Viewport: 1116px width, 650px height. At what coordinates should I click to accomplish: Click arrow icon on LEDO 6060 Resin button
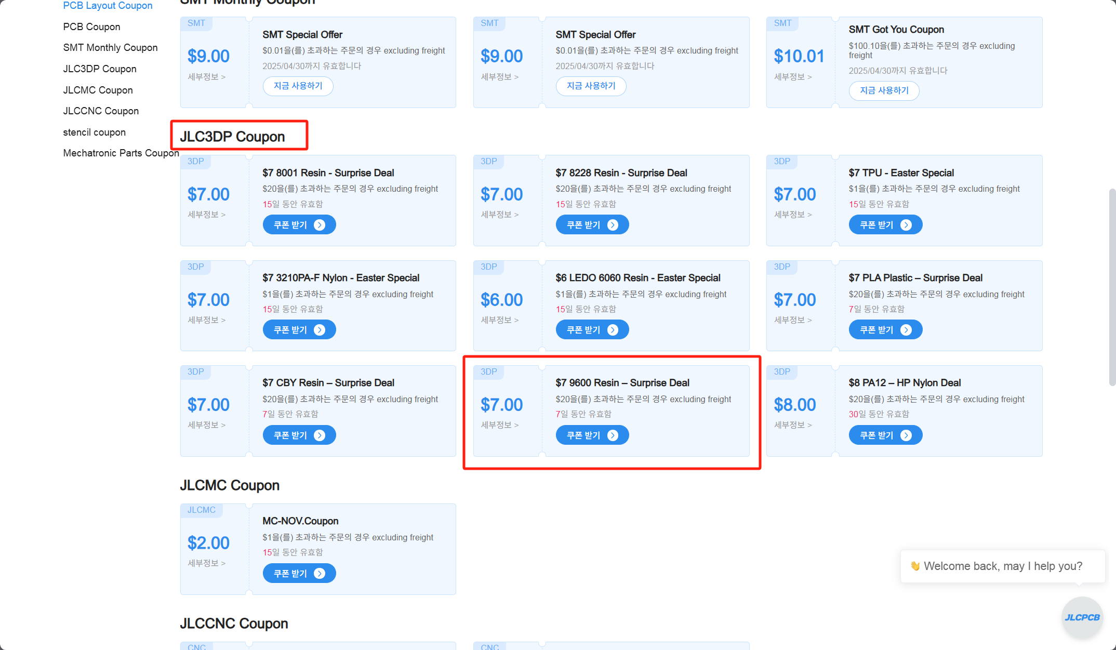(613, 330)
